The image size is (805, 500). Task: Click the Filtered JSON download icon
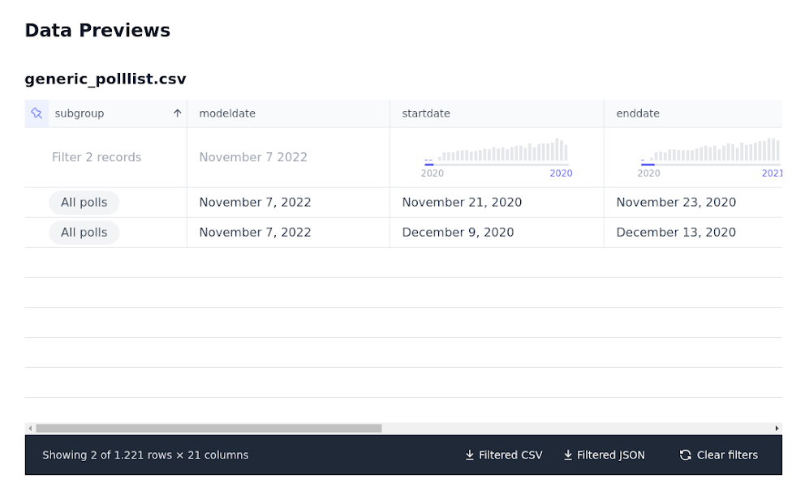pos(568,455)
